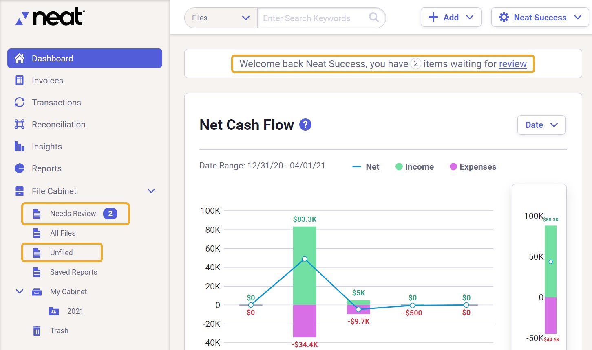
Task: Follow the review link in welcome banner
Action: (x=512, y=64)
